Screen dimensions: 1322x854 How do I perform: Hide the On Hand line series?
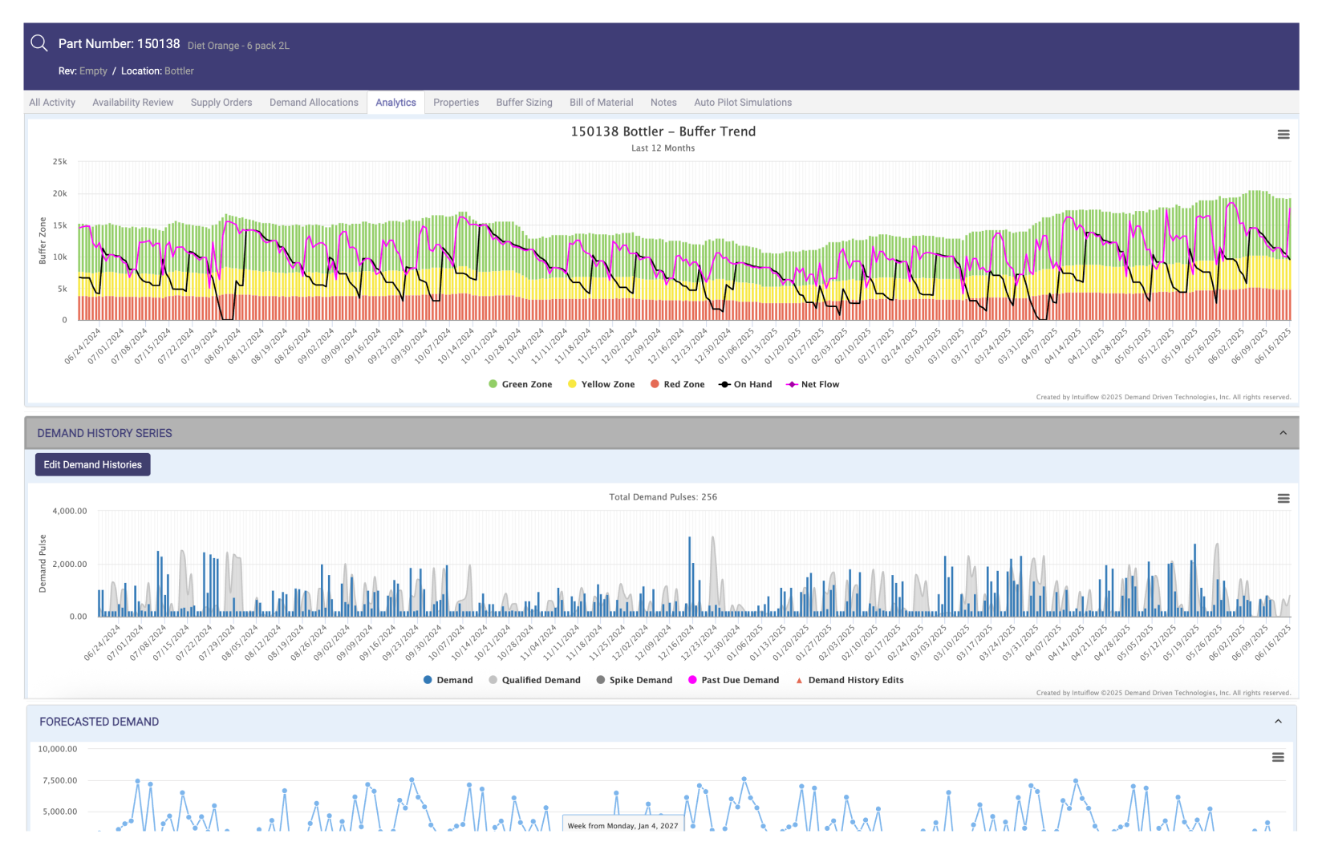point(745,385)
